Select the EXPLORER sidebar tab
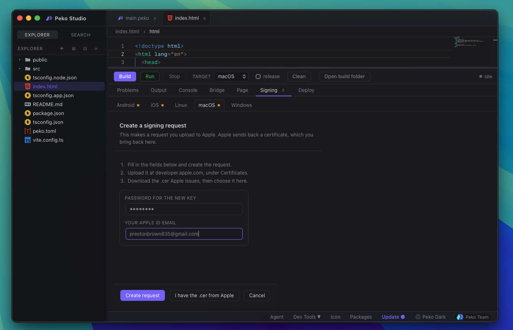Screen dimensions: 513x330 pos(37,35)
